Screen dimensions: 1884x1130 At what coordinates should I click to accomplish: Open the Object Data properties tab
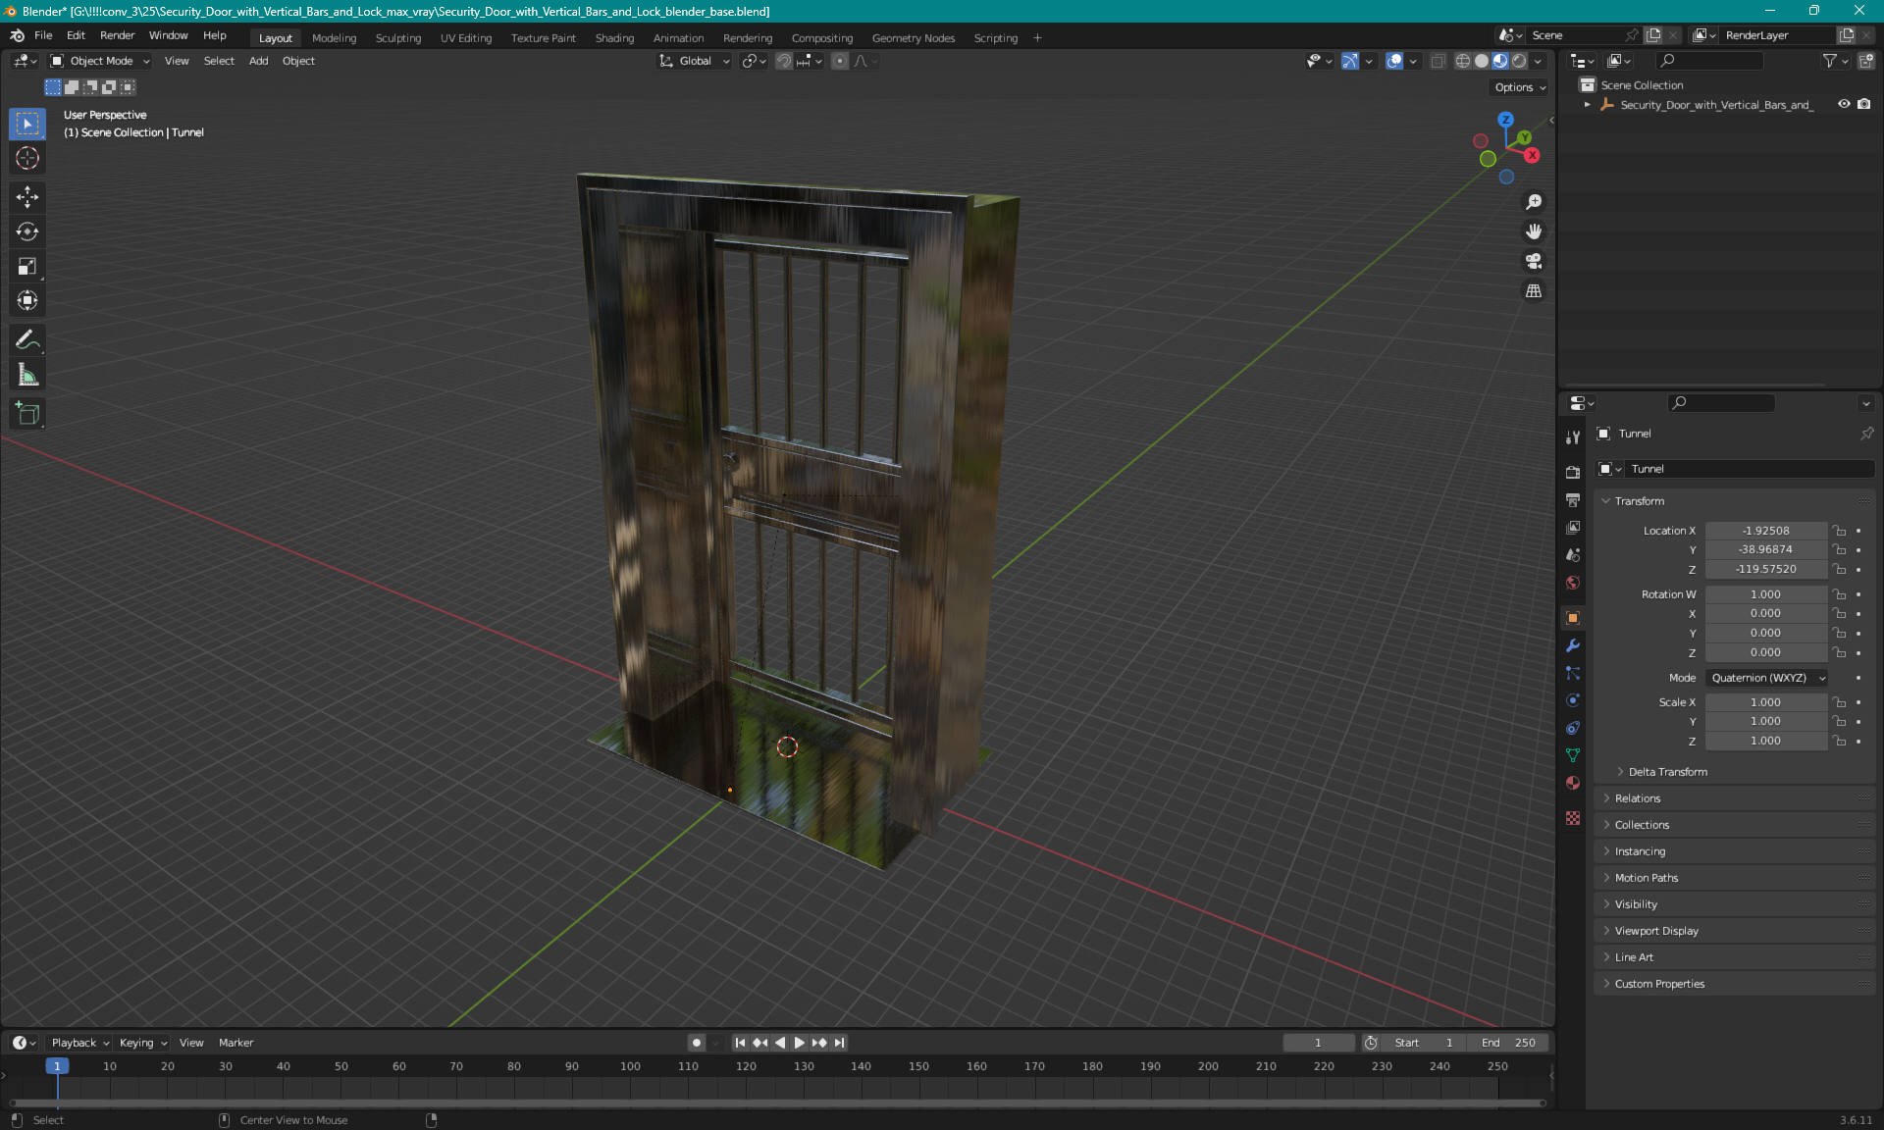click(x=1573, y=755)
